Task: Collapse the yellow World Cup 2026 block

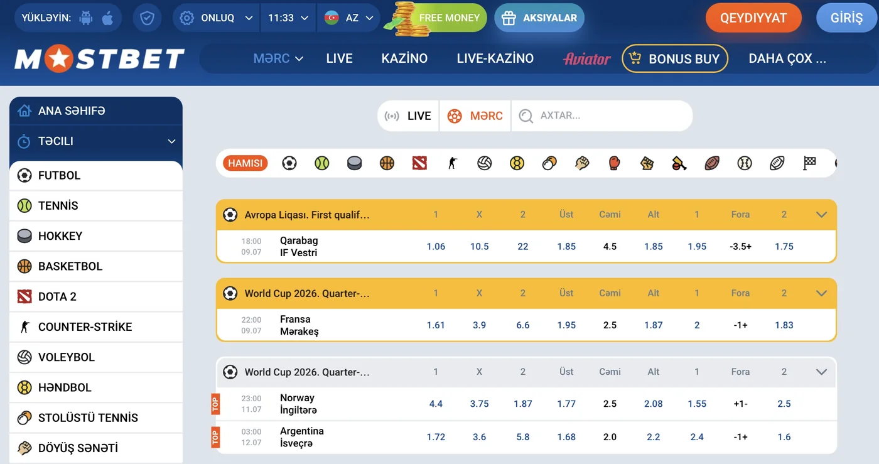Action: click(821, 293)
